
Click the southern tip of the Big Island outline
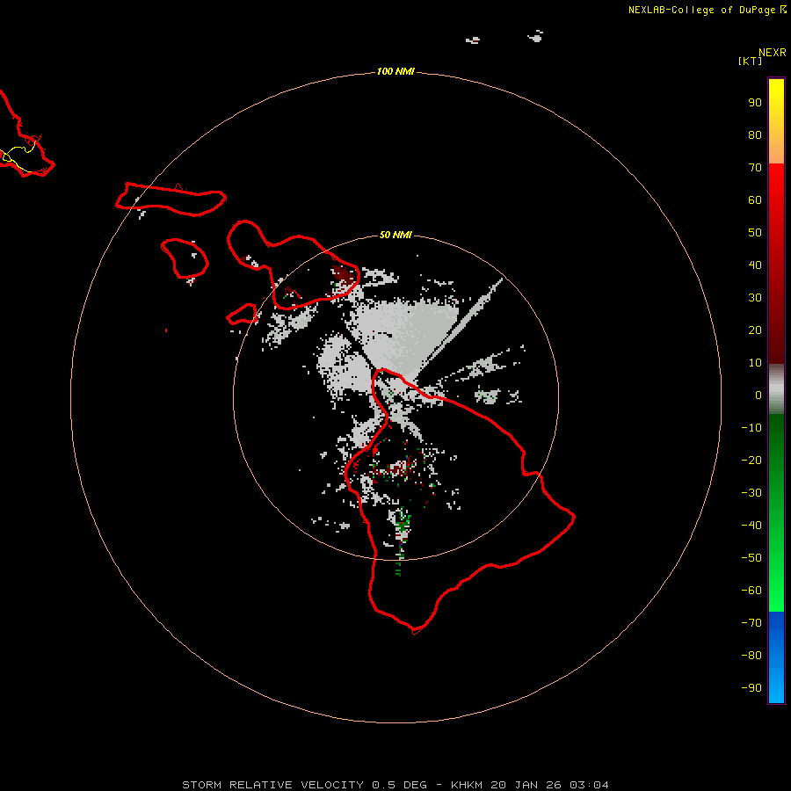coord(415,630)
